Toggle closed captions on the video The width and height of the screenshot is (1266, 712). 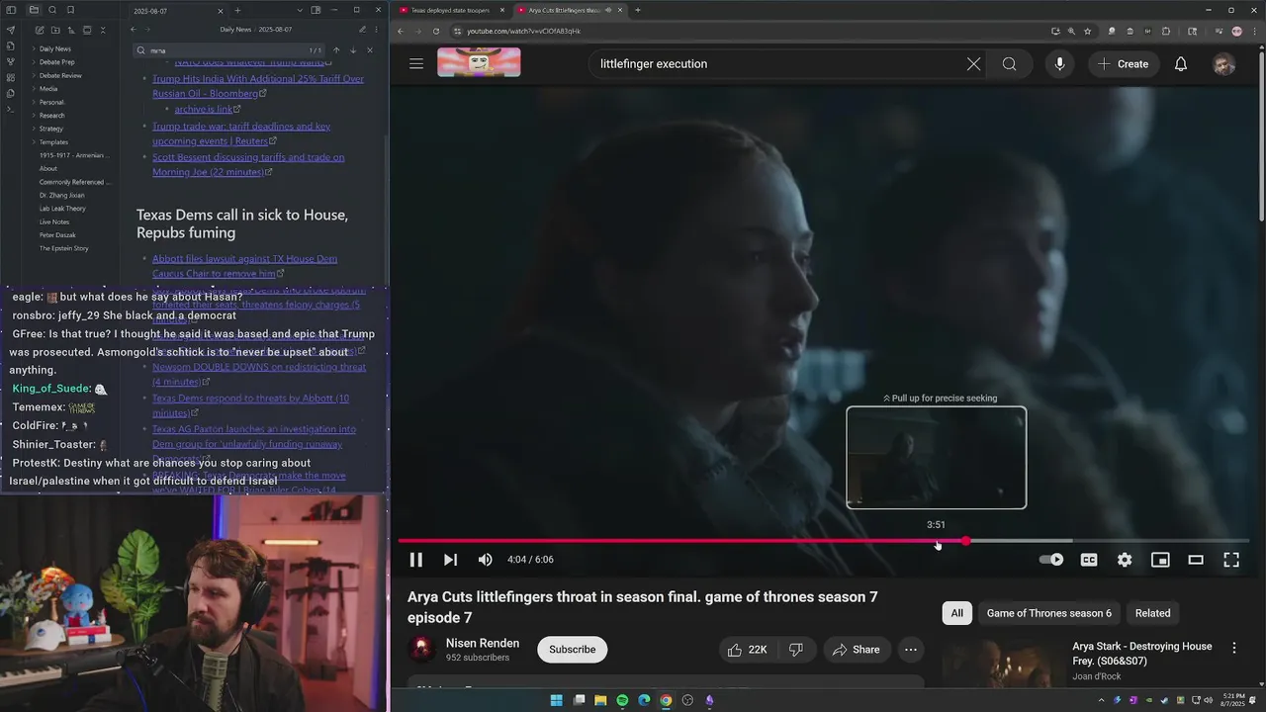[1089, 560]
